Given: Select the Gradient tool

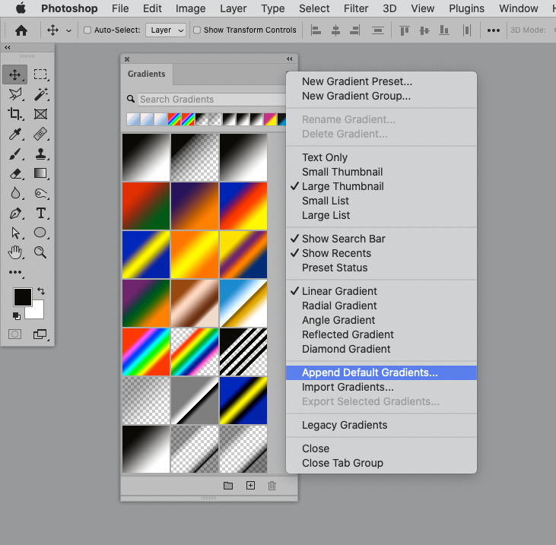Looking at the screenshot, I should tap(40, 173).
